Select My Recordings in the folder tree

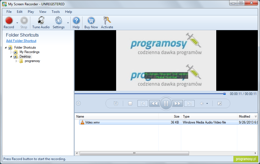pyautogui.click(x=29, y=52)
